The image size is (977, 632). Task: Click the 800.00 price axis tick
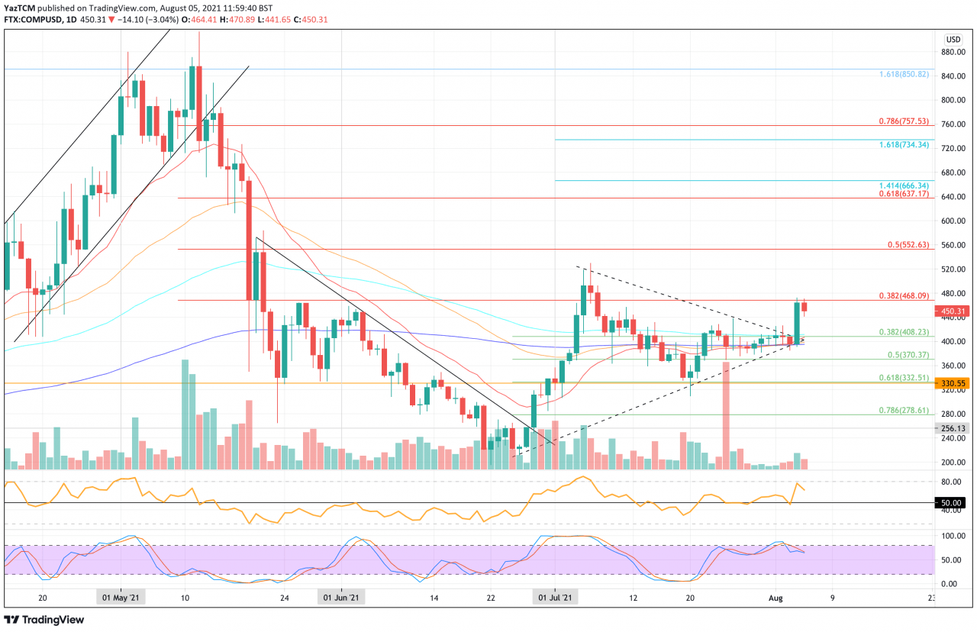coord(954,100)
